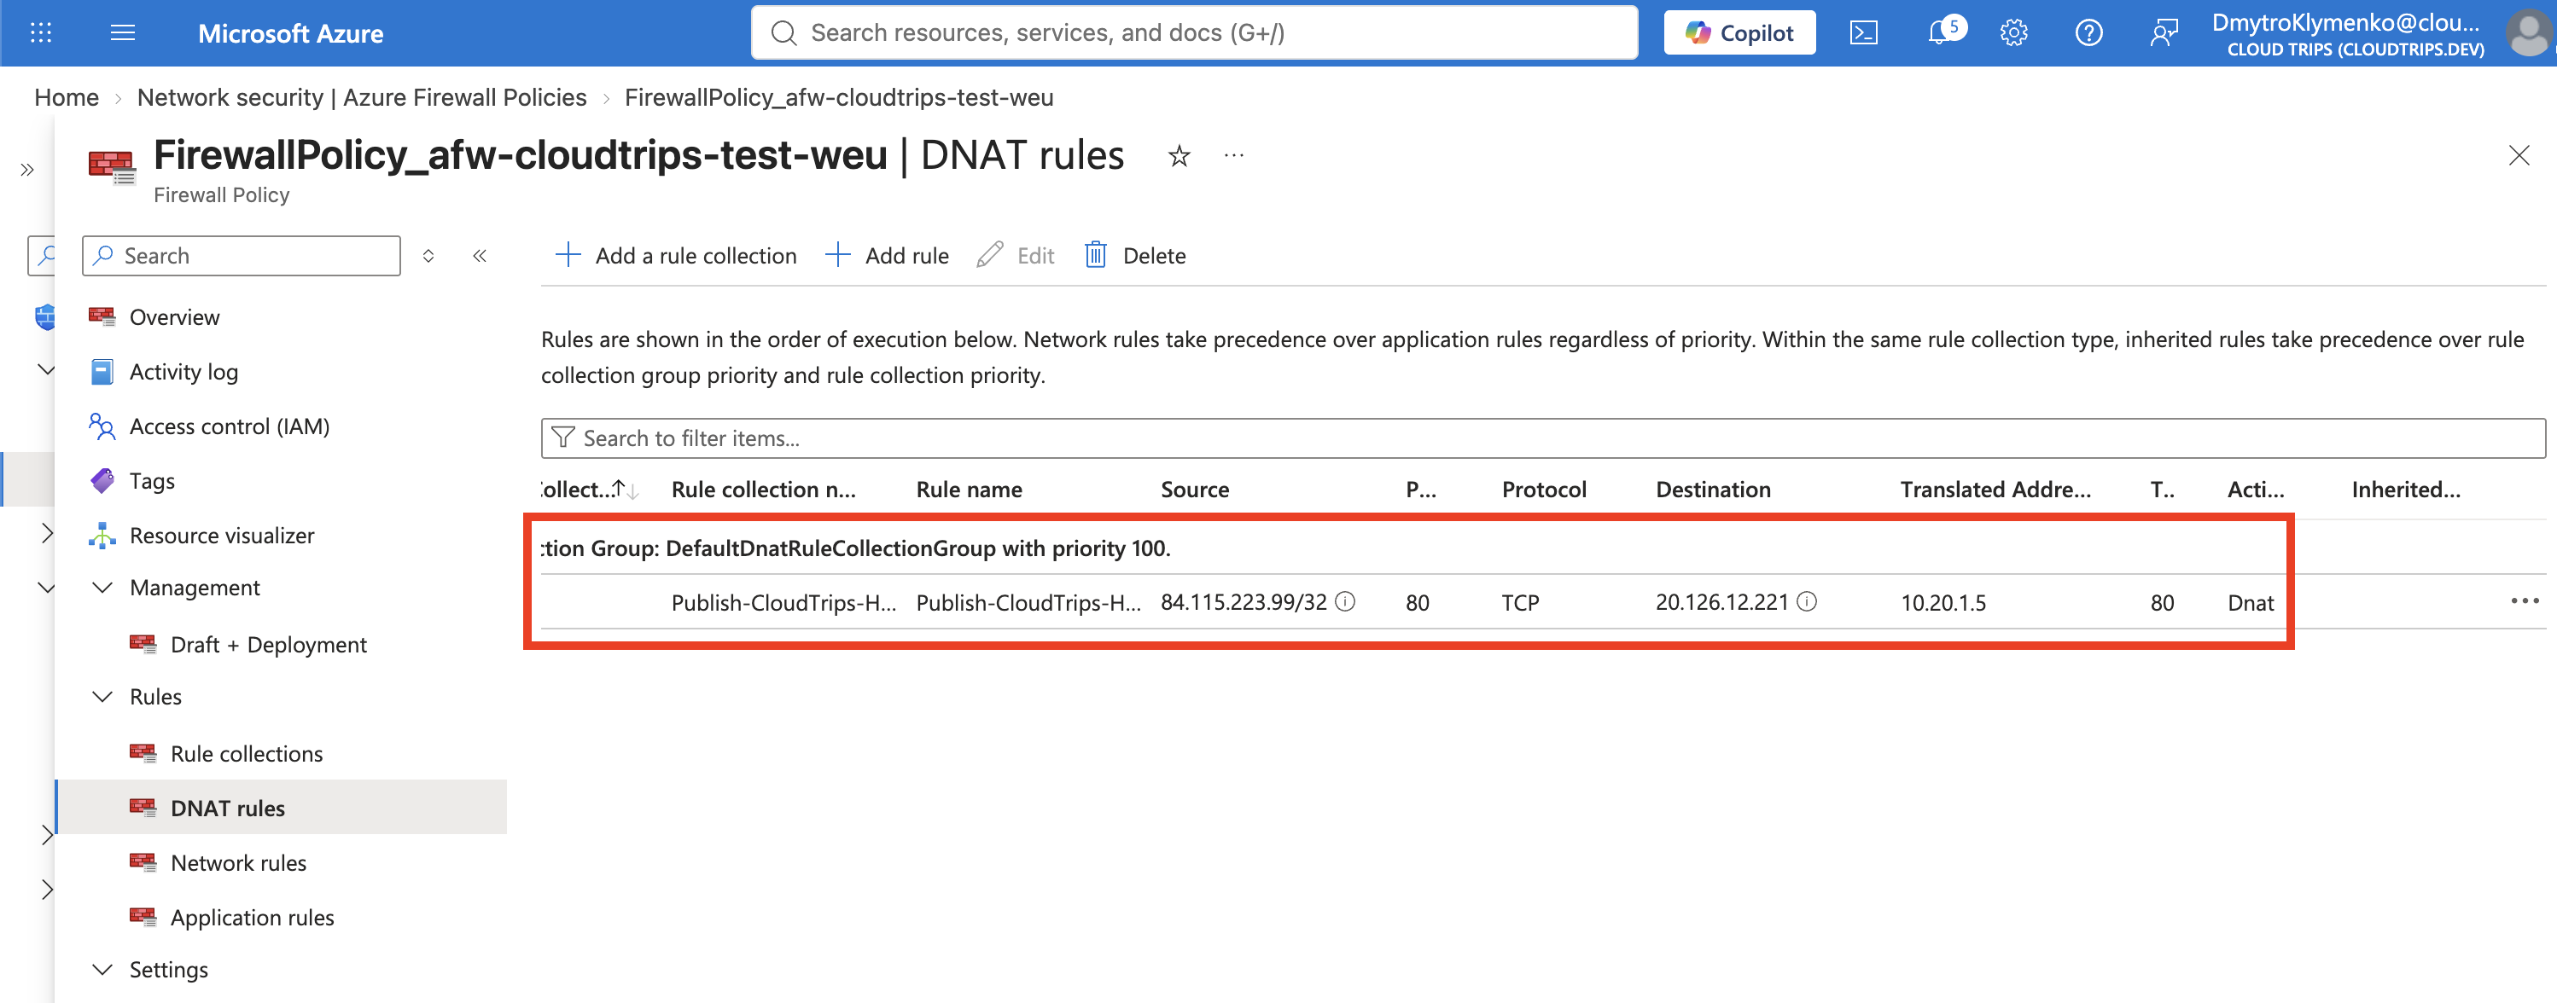2557x1003 pixels.
Task: Show info for source 84.115.223.99/32
Action: [1345, 602]
